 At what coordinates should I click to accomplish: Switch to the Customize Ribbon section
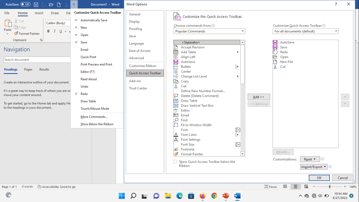click(142, 65)
